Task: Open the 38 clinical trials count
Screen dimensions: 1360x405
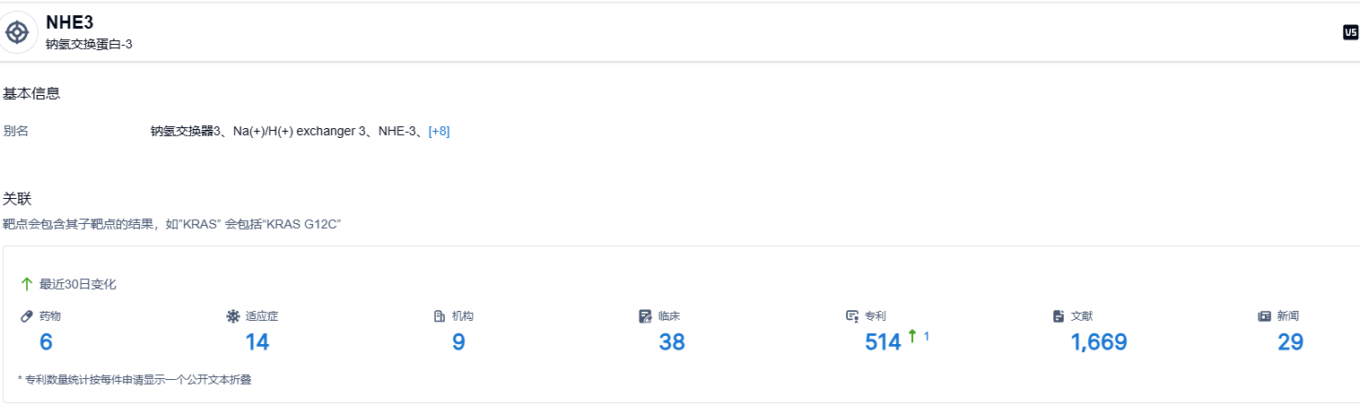Action: (x=672, y=342)
